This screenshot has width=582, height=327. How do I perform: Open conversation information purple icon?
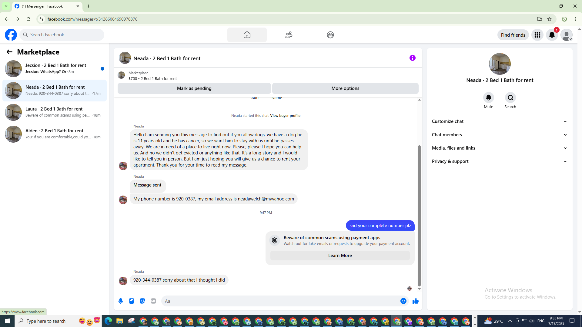coord(413,58)
